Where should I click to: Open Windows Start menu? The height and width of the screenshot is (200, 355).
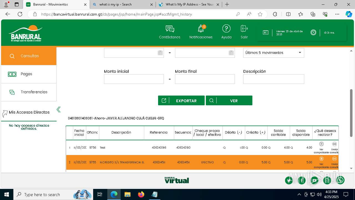[7, 194]
